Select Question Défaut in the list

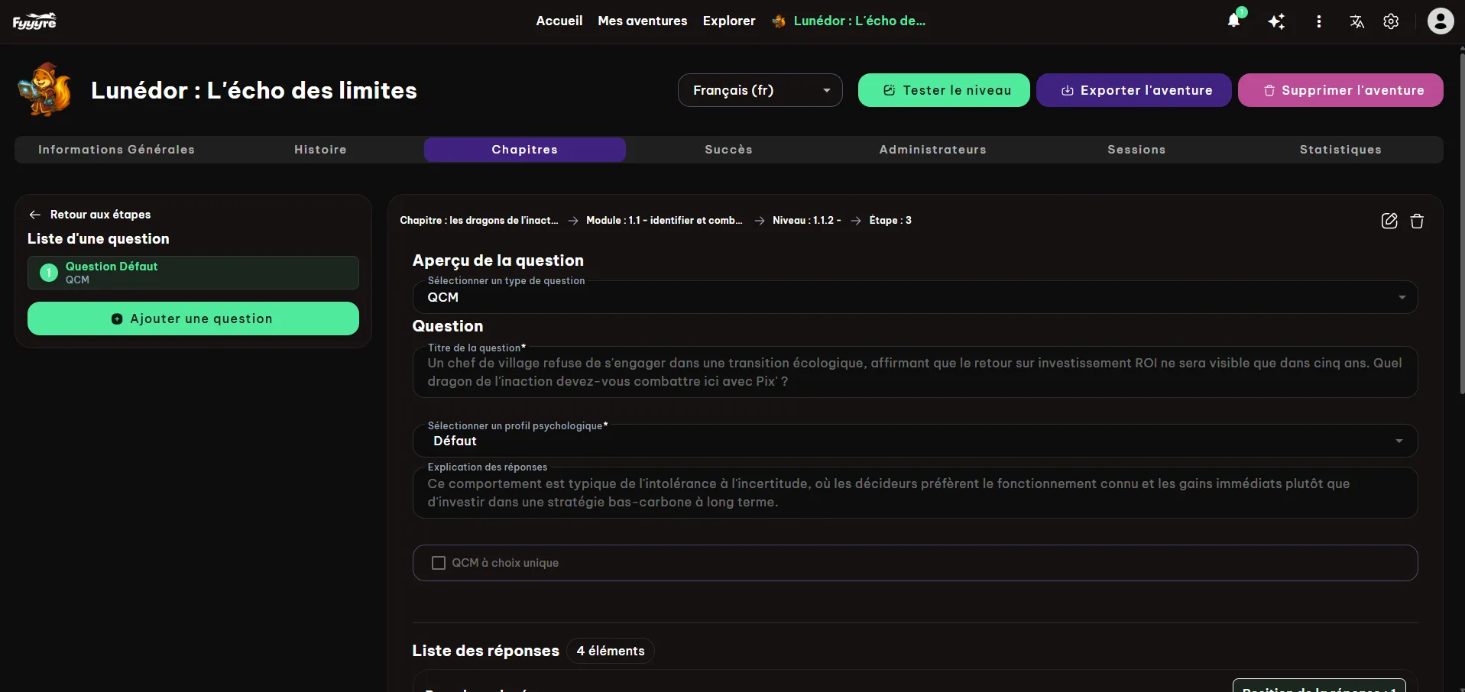[x=193, y=273]
